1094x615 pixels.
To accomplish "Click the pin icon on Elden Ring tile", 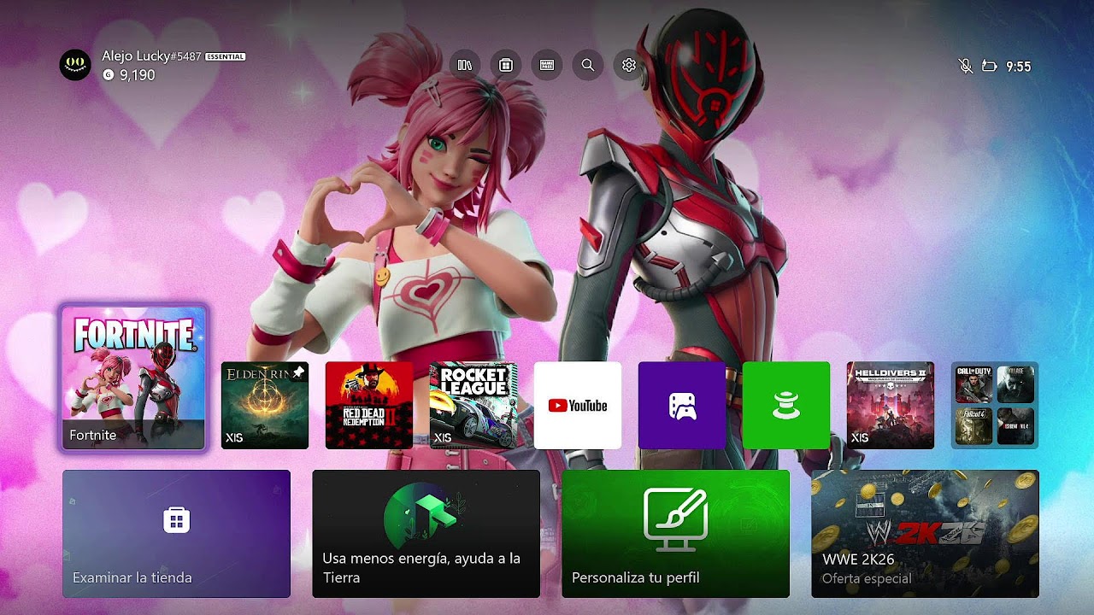I will 298,372.
